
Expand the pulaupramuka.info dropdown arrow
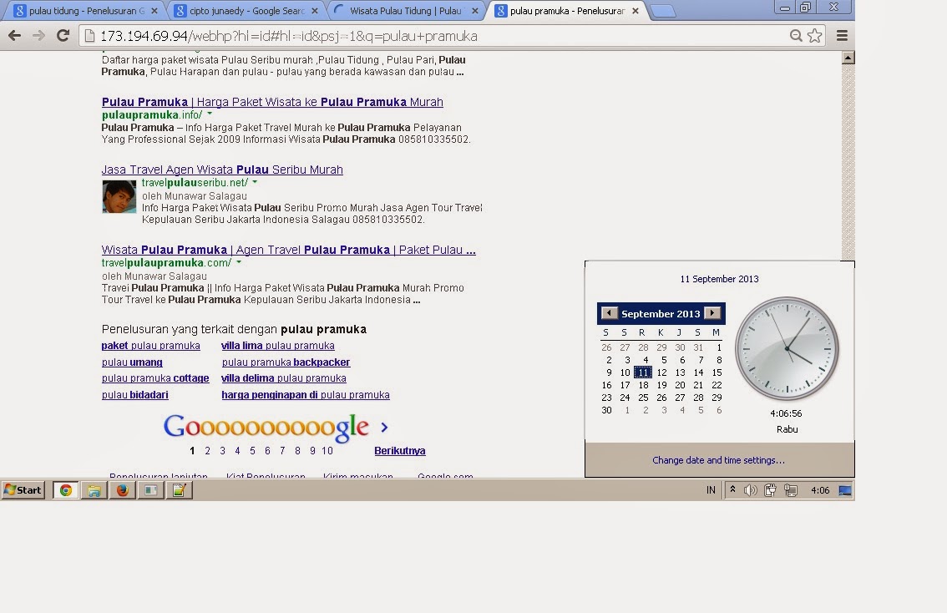coord(210,114)
